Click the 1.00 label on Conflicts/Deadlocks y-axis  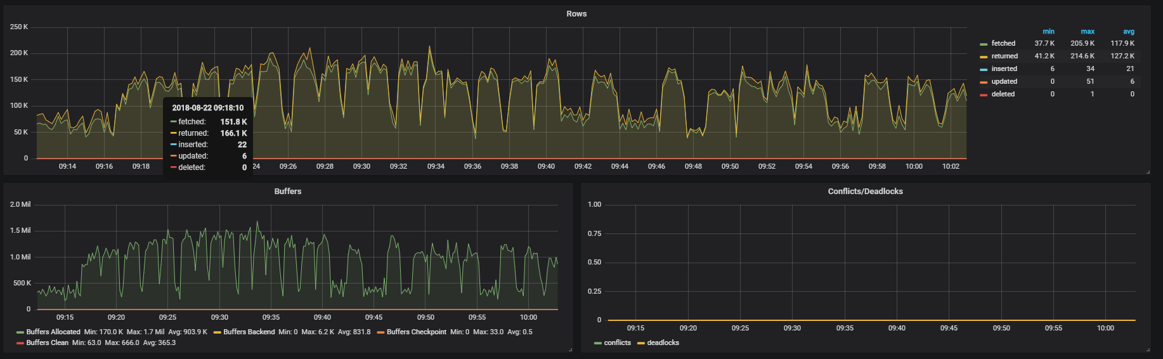[x=594, y=204]
